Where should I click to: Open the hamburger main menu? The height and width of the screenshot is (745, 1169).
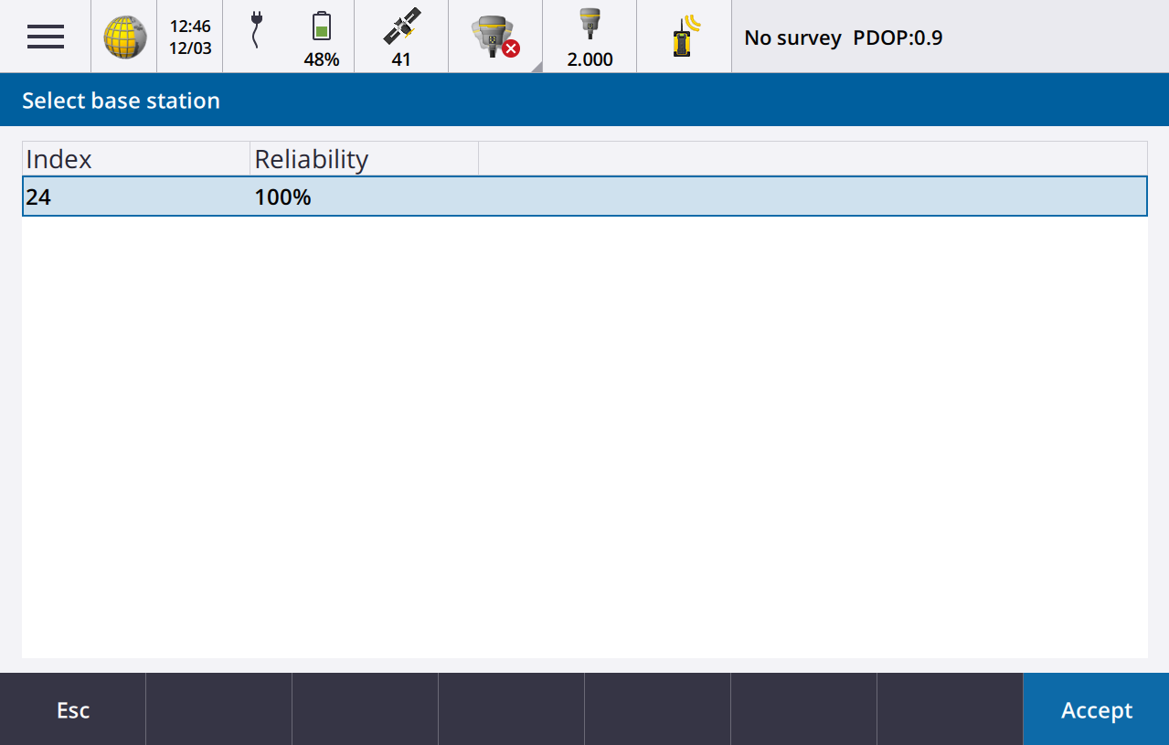45,37
